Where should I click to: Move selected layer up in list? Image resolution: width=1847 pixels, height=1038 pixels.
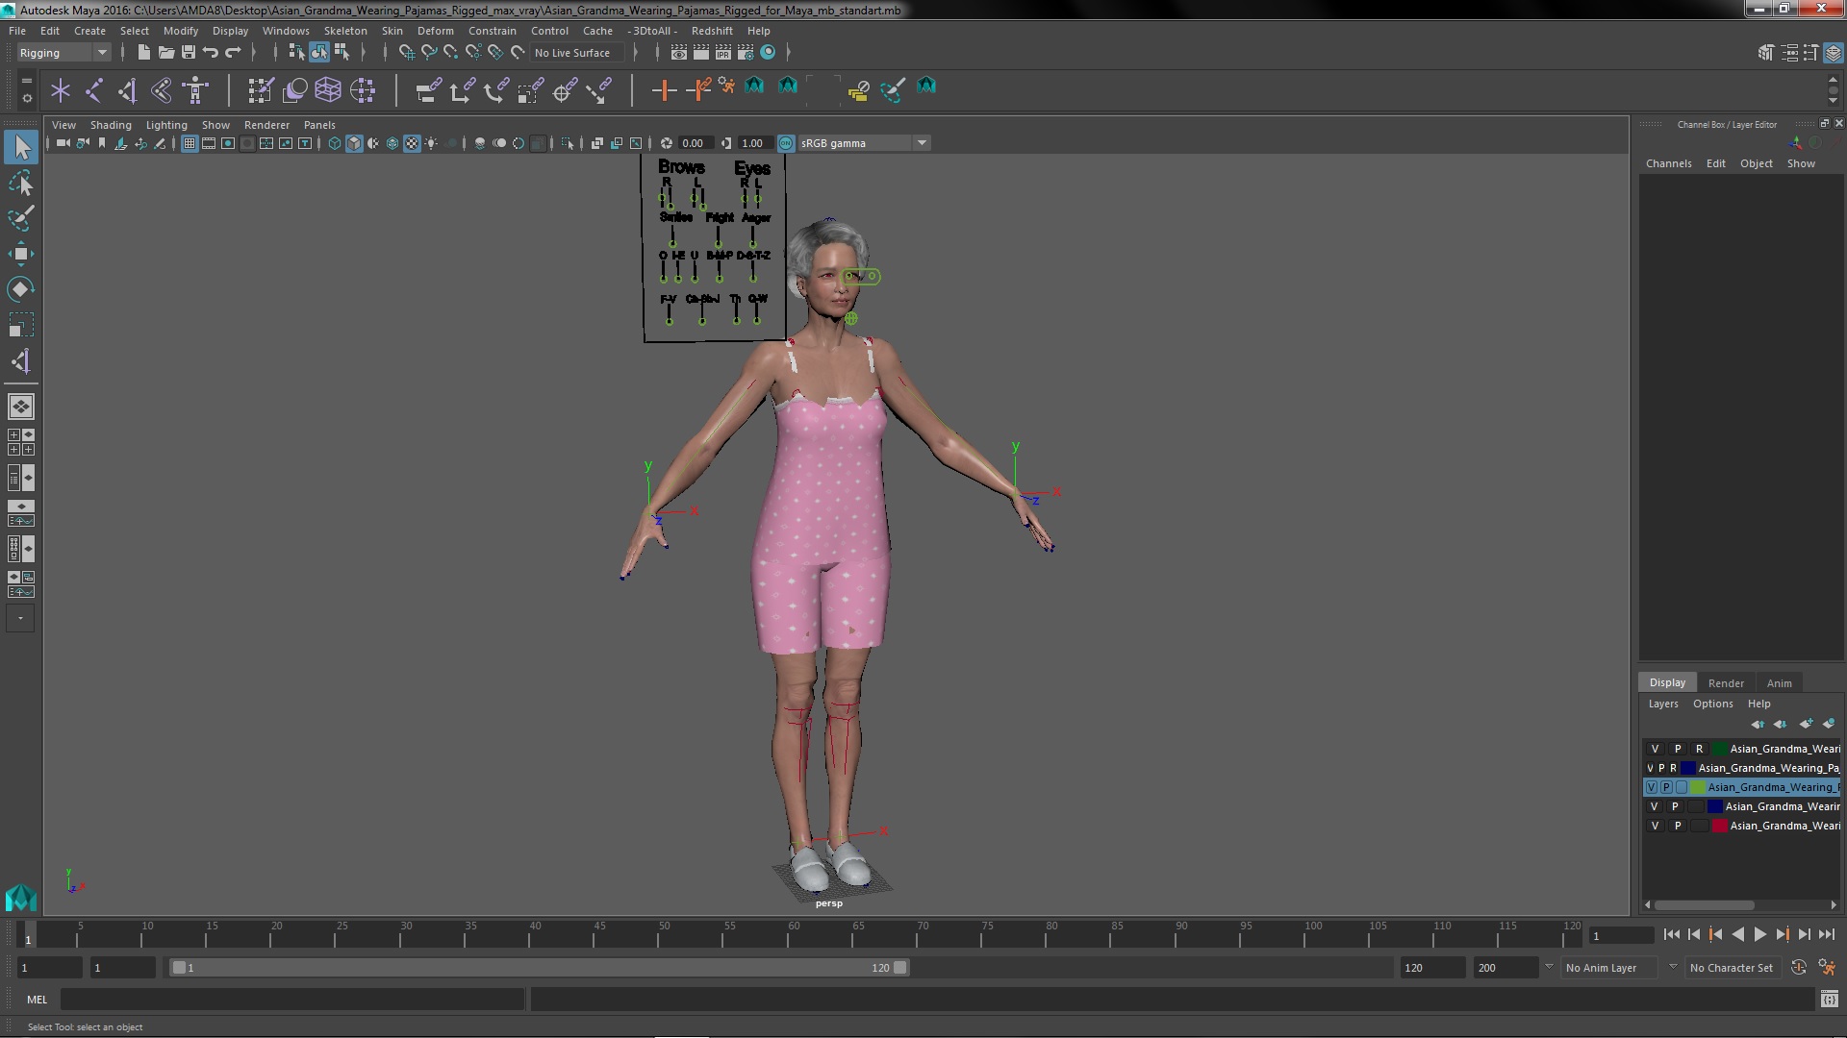coord(1758,724)
